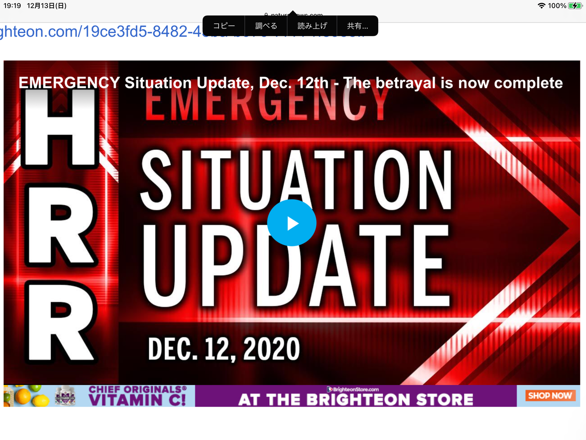Tap the 19:19 clock in status bar
586x440 pixels.
point(12,6)
